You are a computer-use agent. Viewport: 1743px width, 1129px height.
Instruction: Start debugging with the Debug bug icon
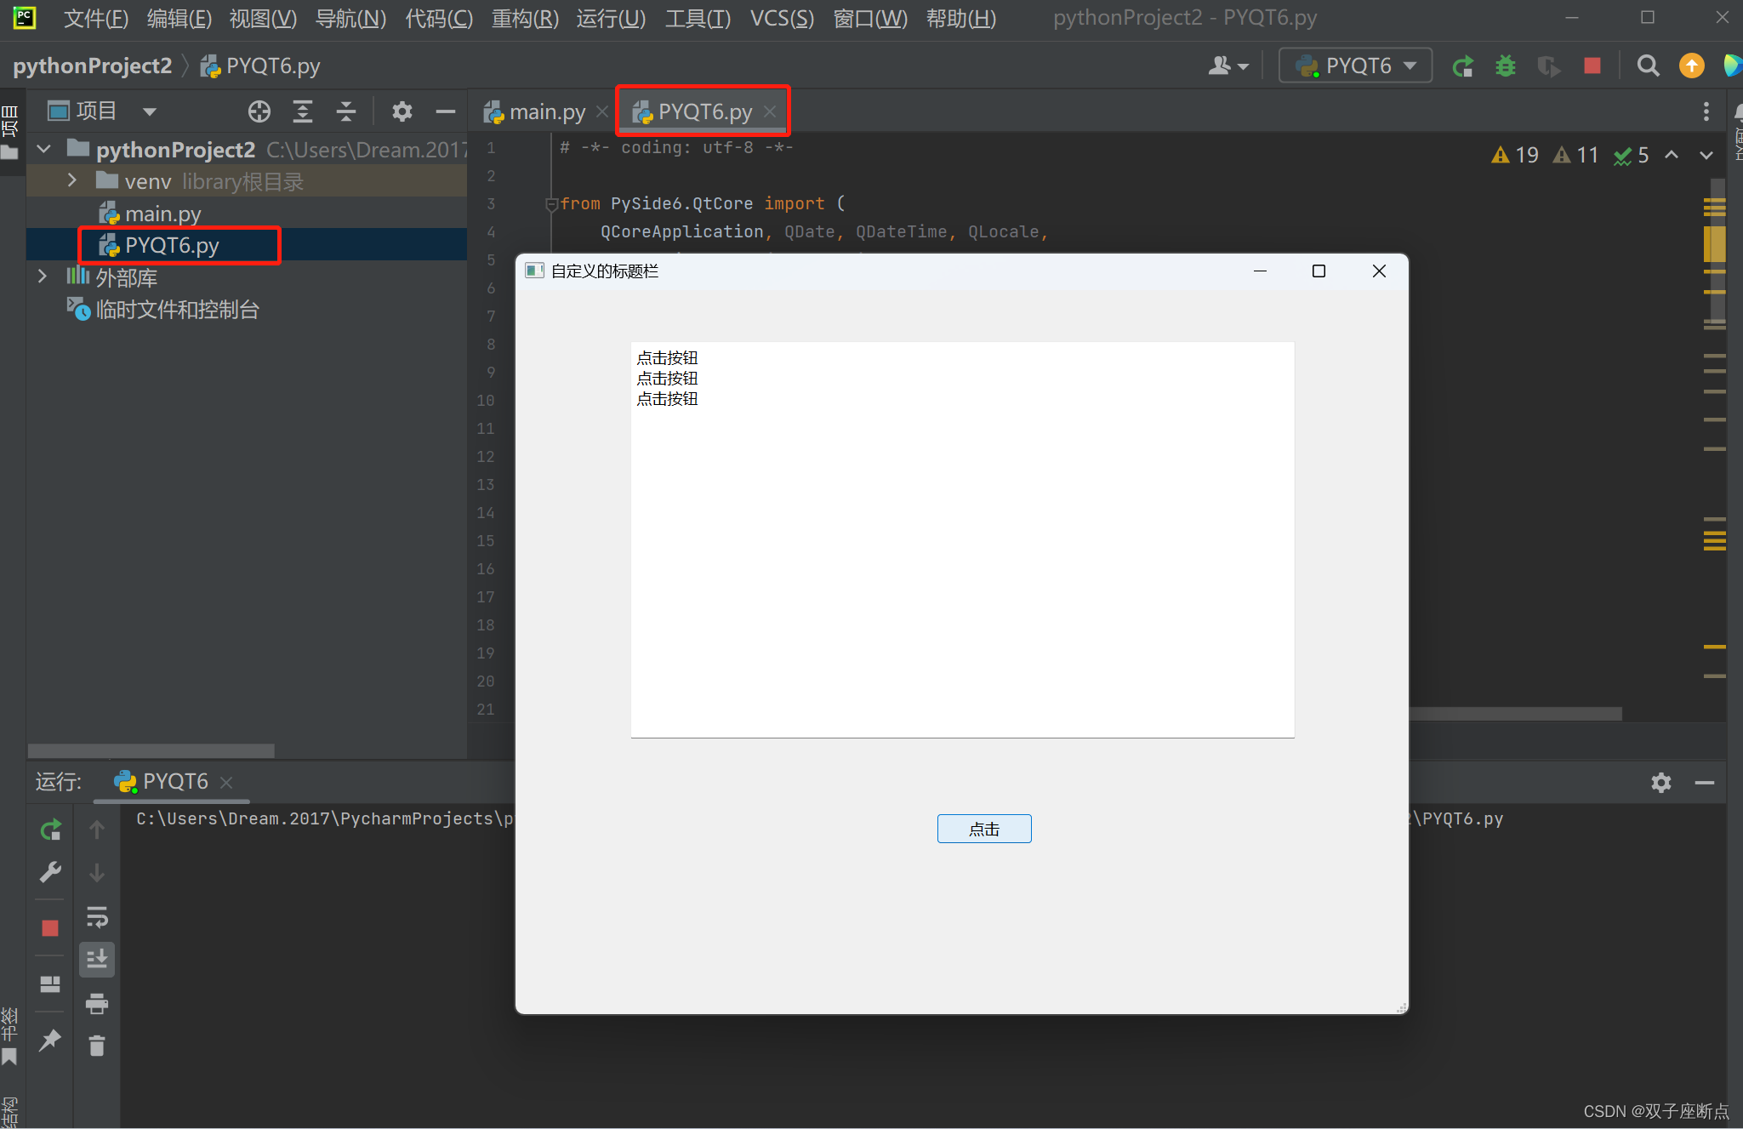[1506, 65]
